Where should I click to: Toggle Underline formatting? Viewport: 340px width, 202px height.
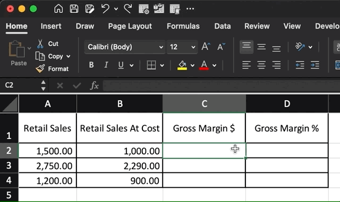click(121, 65)
